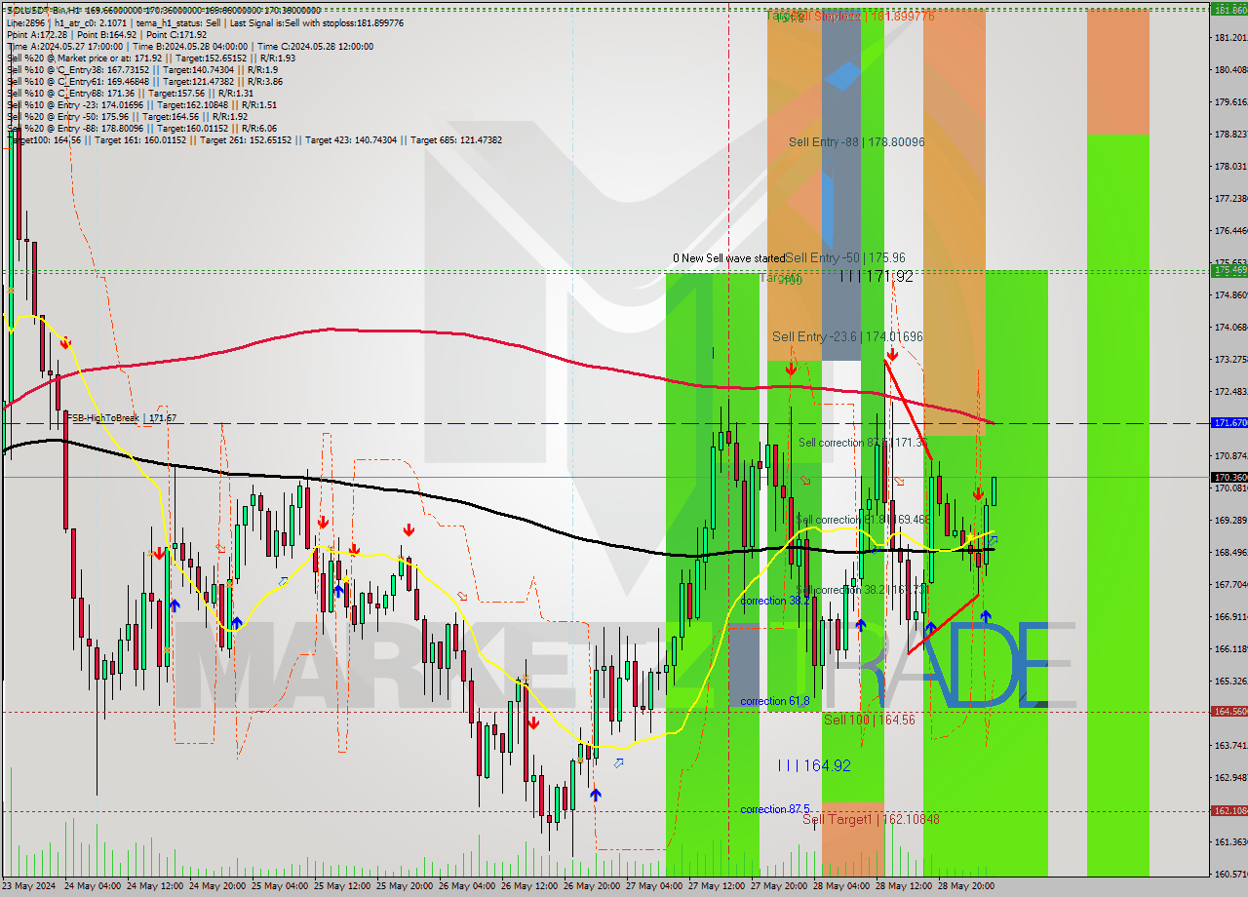Click the '28 May 04:00' time label
Screen dimensions: 1248x897
(x=841, y=886)
